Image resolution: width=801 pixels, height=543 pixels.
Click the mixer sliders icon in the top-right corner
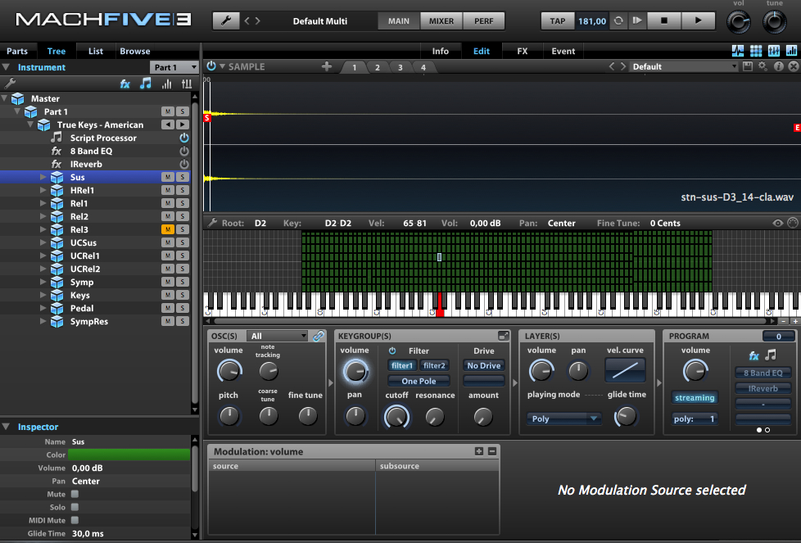point(774,51)
